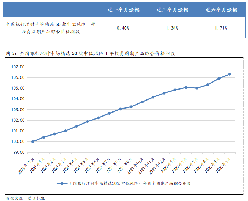248x201 pixels.
Task: Select the 0.40% table cell
Action: [123, 28]
